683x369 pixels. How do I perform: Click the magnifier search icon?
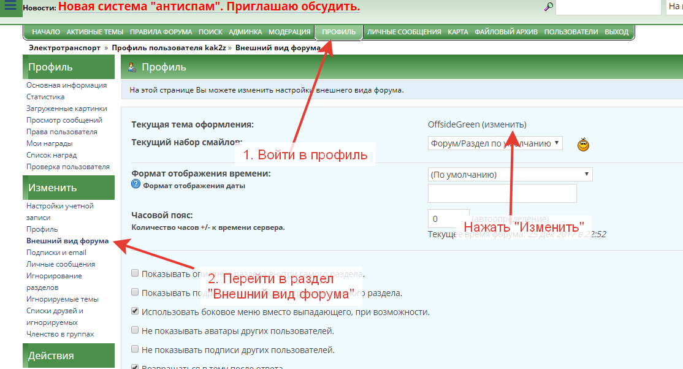pos(549,7)
